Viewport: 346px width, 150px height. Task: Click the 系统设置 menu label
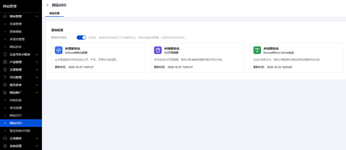coord(16,146)
